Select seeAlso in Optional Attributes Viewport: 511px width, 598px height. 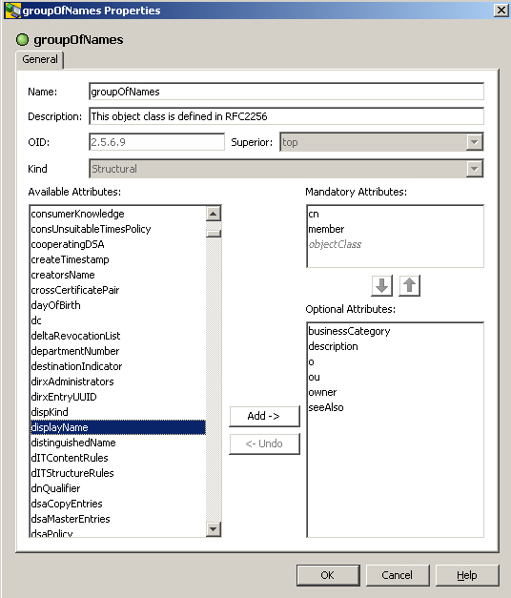pyautogui.click(x=395, y=407)
